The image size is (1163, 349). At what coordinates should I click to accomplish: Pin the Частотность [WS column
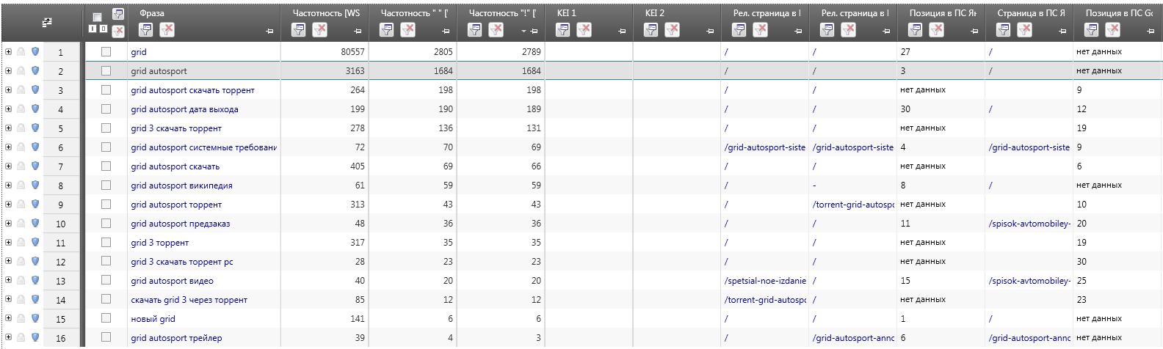coord(358,32)
